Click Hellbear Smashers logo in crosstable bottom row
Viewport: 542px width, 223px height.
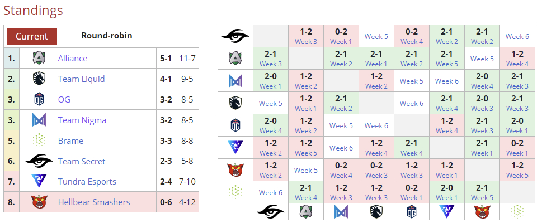coord(482,211)
